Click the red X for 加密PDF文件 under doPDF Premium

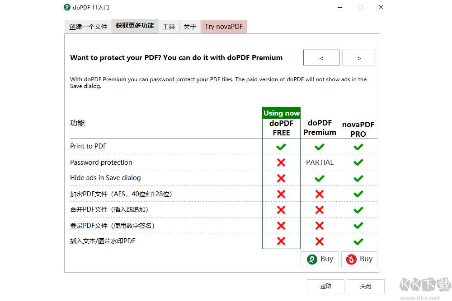(x=320, y=194)
